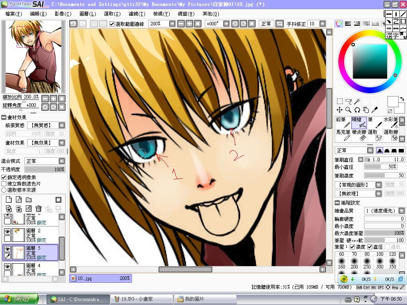Hide 圖層 4 using its eye icon
Image resolution: width=407 pixels, height=305 pixels.
[7, 266]
